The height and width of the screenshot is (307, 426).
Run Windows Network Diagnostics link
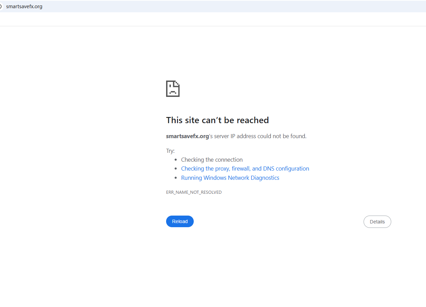230,178
